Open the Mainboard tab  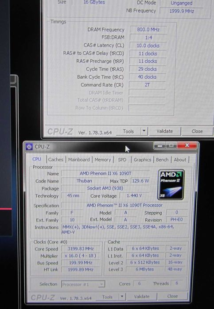click(79, 160)
